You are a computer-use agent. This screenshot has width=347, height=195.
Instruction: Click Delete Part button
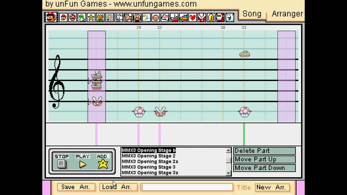tap(264, 151)
